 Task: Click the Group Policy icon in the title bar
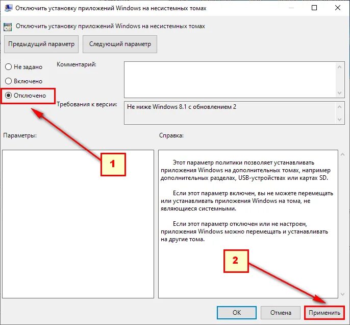point(8,8)
